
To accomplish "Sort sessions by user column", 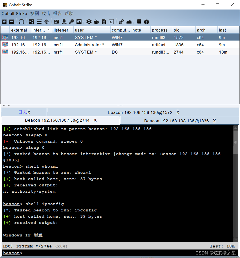I will (92, 30).
